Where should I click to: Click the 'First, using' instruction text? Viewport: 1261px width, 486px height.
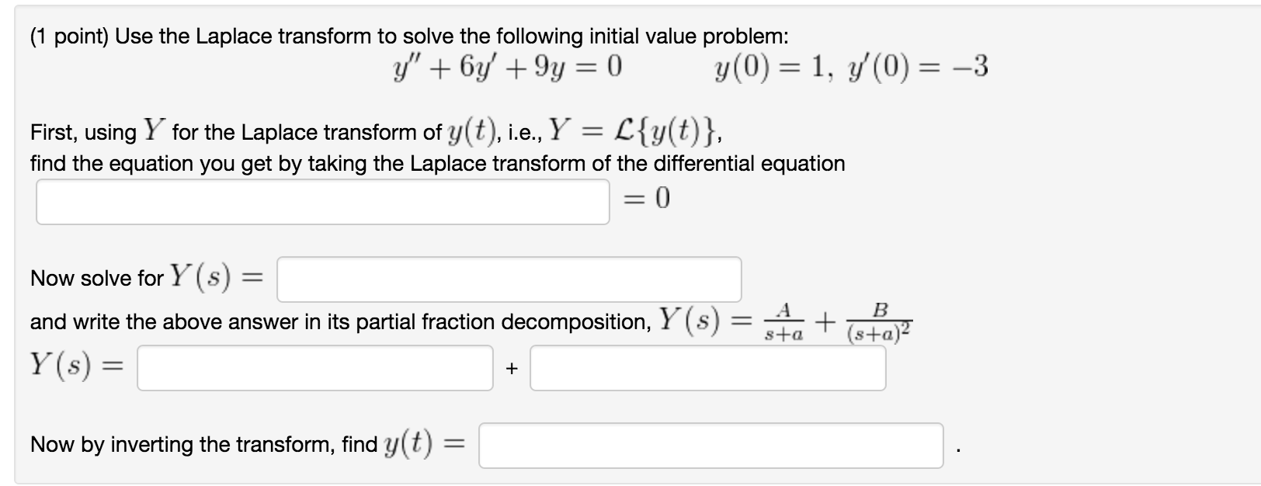point(84,133)
